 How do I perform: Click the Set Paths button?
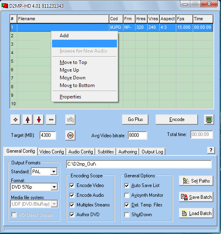[x=196, y=181]
